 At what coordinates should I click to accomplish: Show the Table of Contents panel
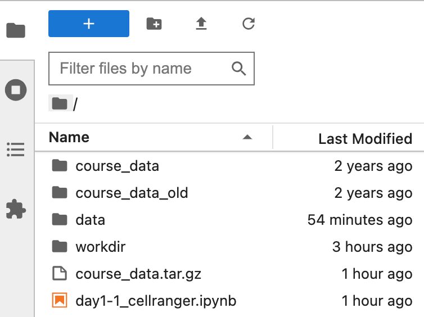pyautogui.click(x=16, y=150)
